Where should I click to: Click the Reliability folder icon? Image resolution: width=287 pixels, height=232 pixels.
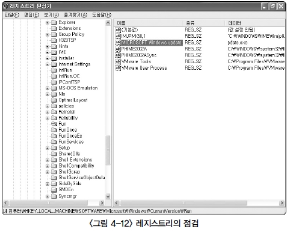tap(54, 118)
